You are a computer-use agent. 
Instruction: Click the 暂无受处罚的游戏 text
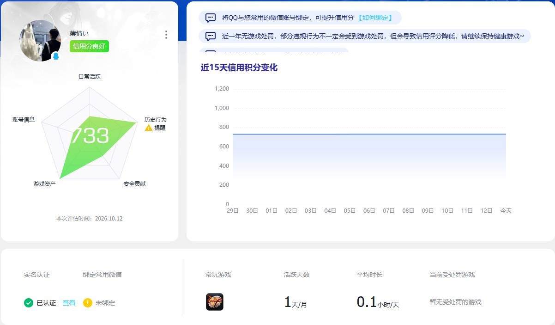pos(455,302)
